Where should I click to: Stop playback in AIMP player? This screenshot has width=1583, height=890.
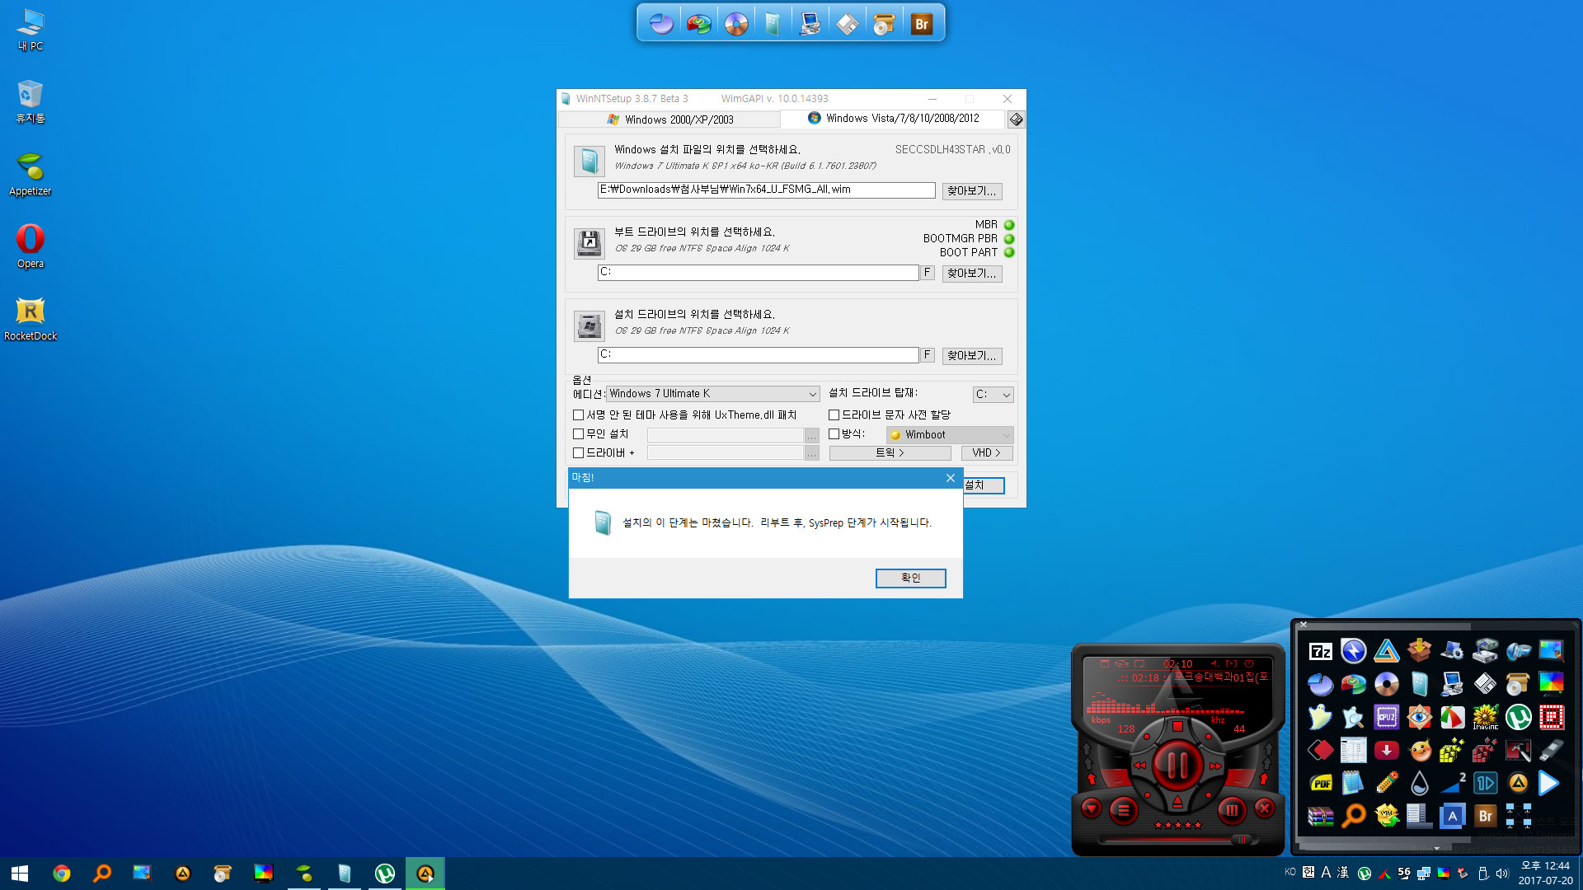tap(1177, 726)
